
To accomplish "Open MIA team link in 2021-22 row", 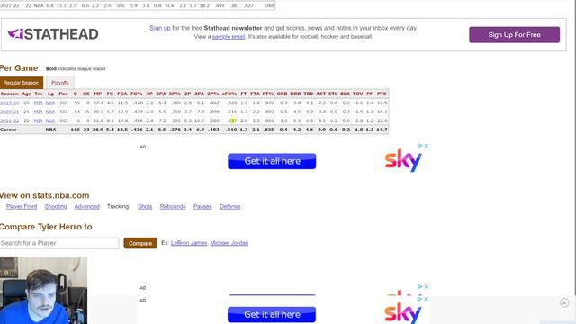I will point(38,121).
